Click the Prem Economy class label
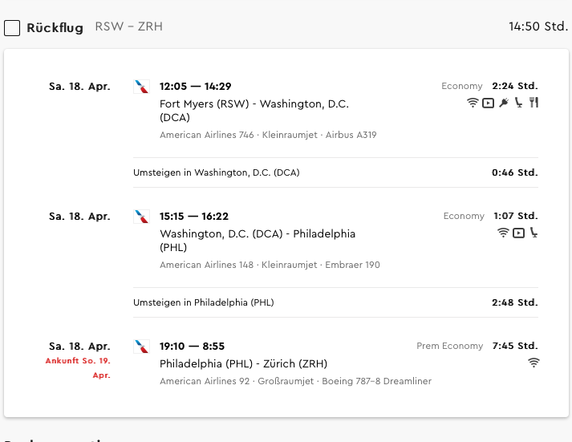 [450, 346]
